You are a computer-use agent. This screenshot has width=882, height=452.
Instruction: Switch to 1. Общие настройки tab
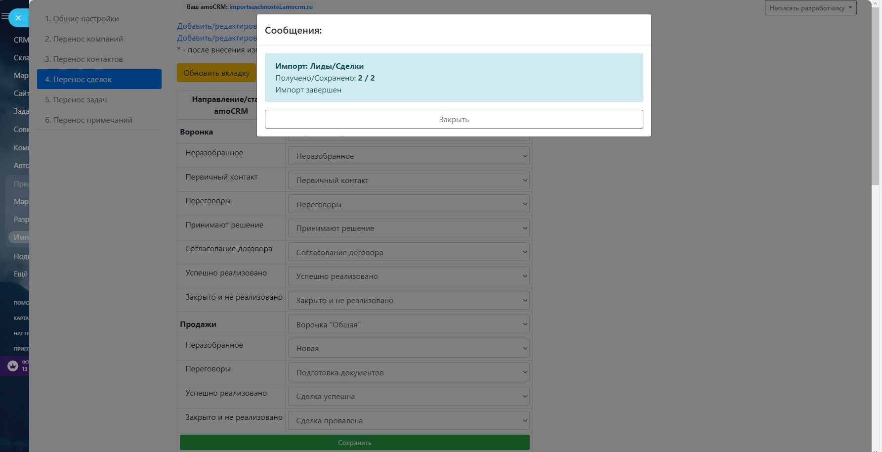click(x=82, y=19)
